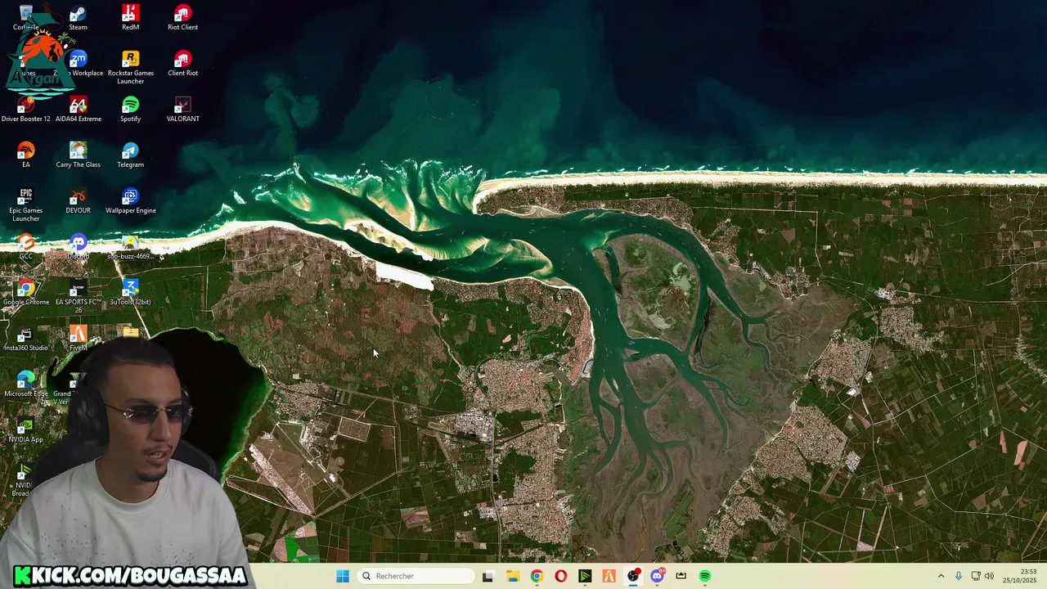This screenshot has height=589, width=1047.
Task: Open network settings tray icon
Action: [x=976, y=576]
